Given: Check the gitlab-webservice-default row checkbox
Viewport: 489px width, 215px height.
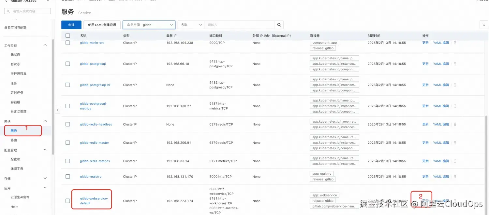Looking at the screenshot, I should (68, 201).
